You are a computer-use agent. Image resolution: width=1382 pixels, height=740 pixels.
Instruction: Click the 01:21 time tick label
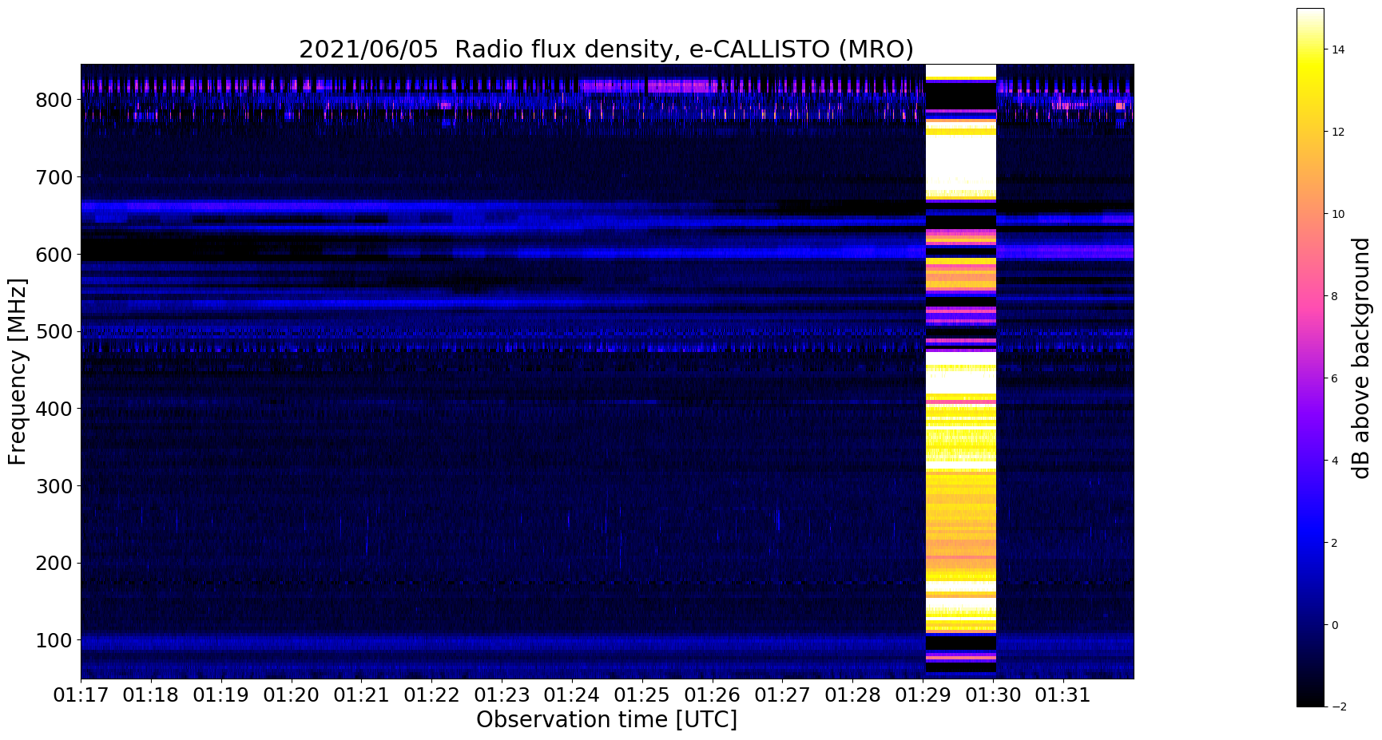click(361, 695)
